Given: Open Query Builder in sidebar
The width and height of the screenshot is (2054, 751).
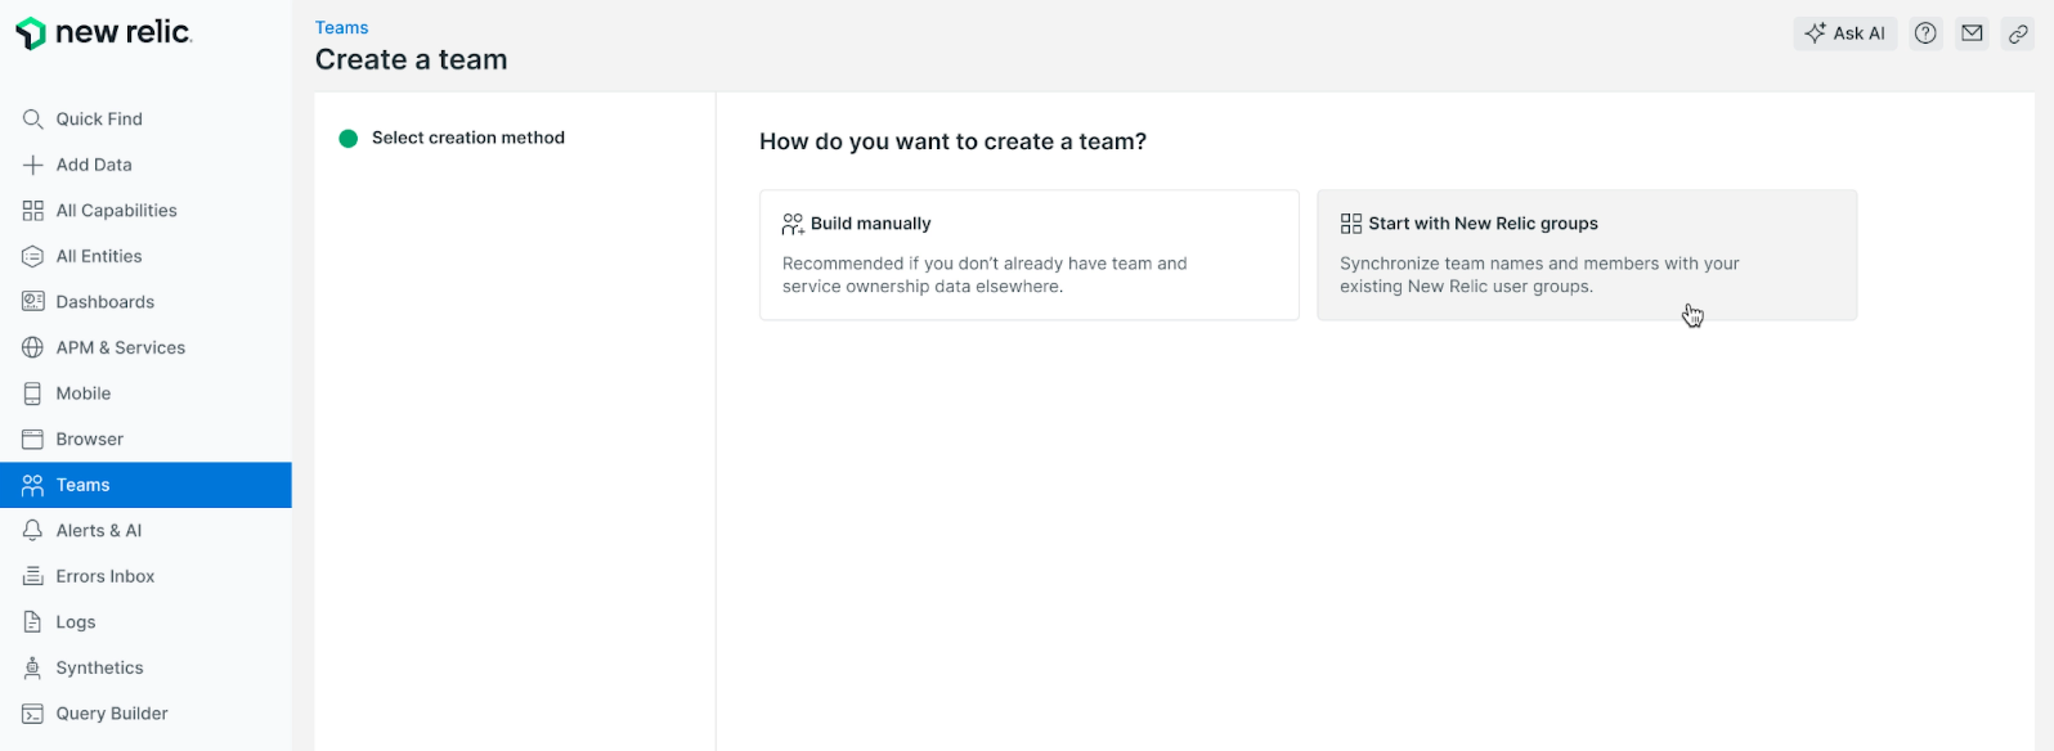Looking at the screenshot, I should pos(111,714).
